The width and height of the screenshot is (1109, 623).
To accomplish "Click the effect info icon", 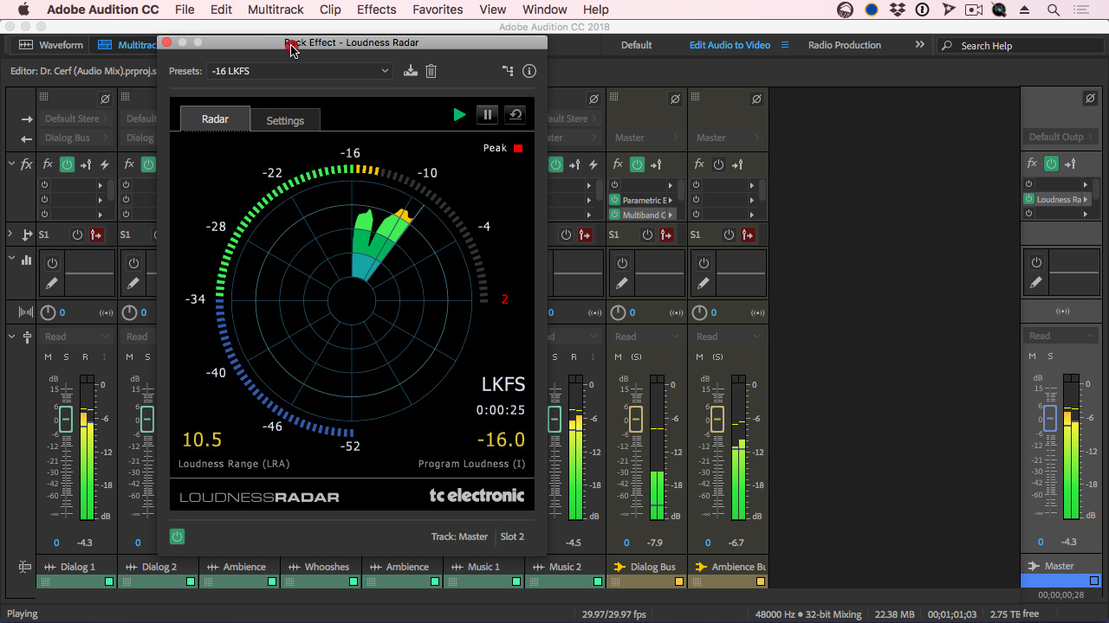I will (529, 71).
